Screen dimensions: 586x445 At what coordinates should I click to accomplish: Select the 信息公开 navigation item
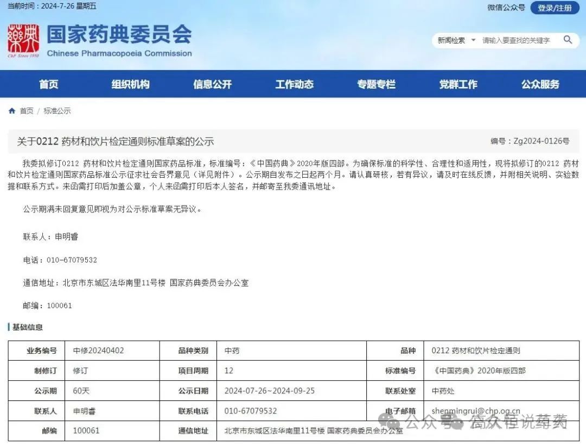click(212, 84)
